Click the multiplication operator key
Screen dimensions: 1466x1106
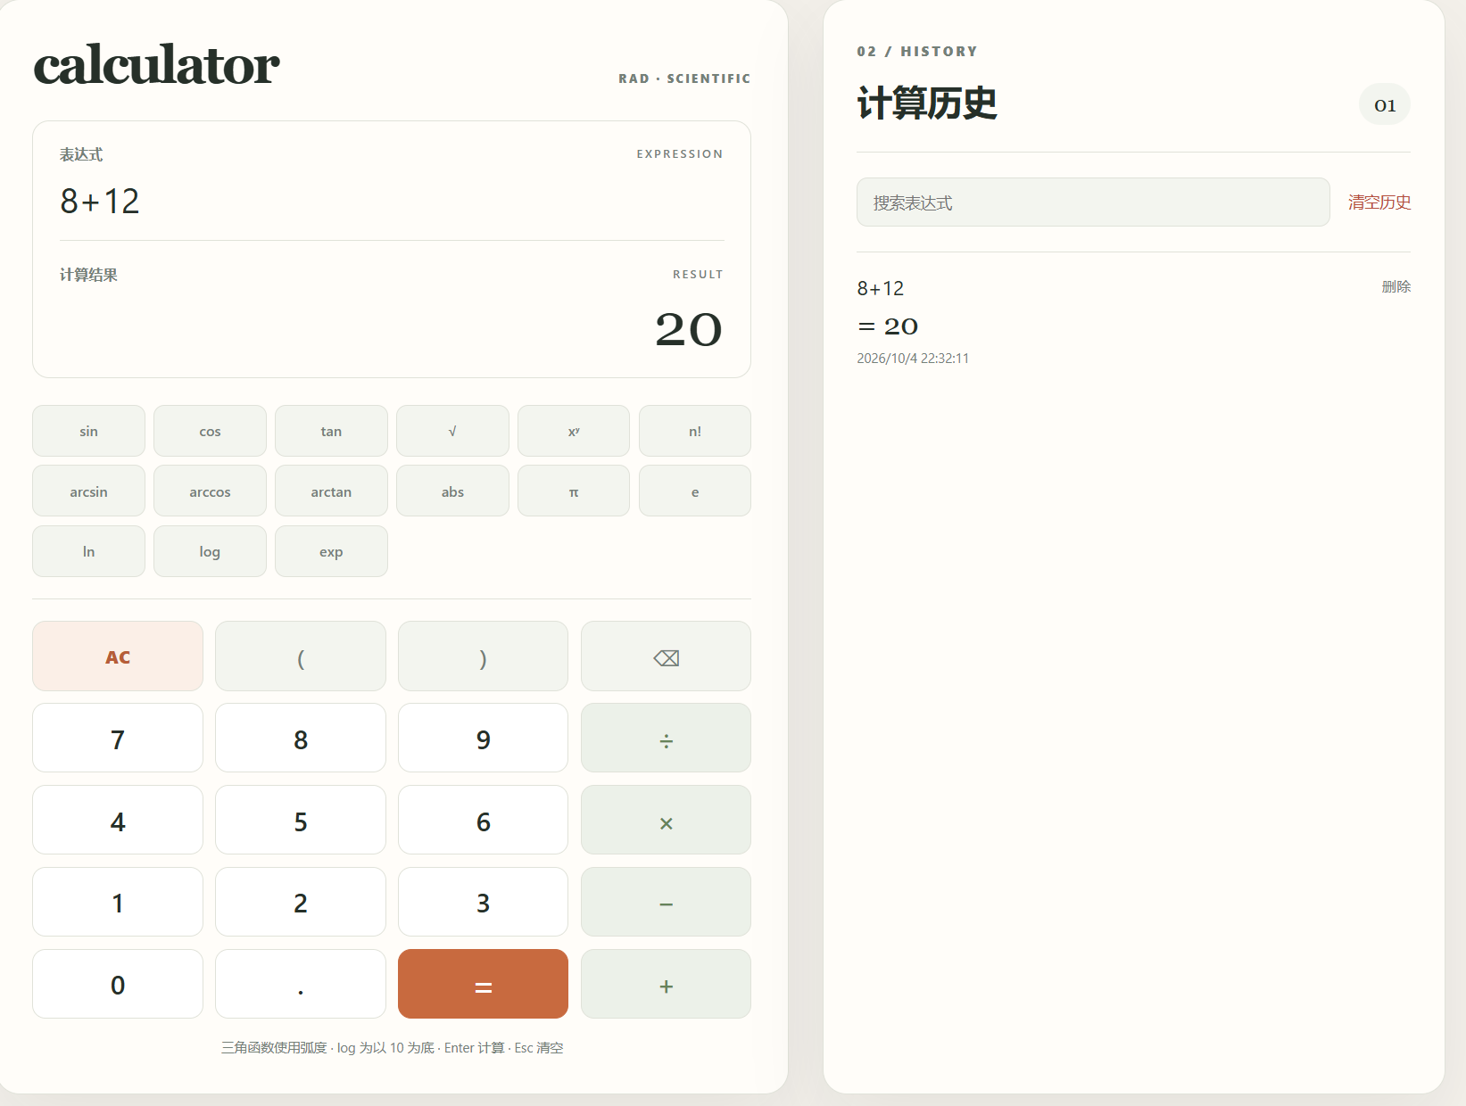point(666,821)
